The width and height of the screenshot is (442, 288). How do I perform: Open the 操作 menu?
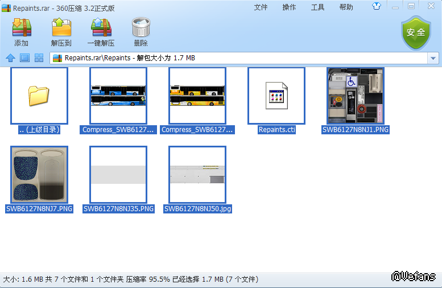[x=289, y=7]
